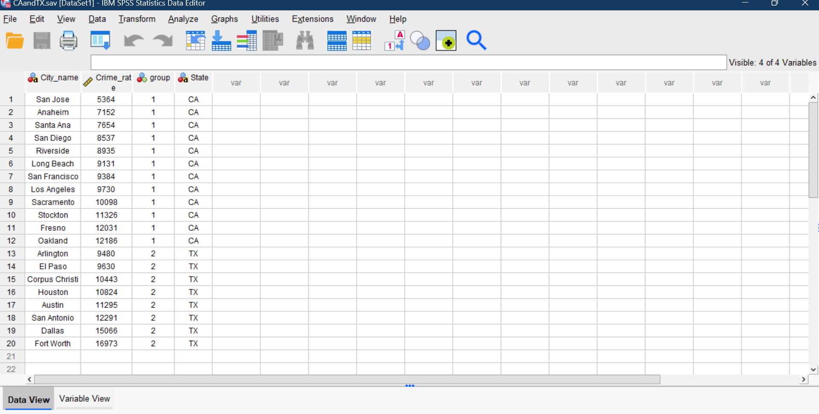Image resolution: width=819 pixels, height=414 pixels.
Task: Open the Go to case tool
Action: point(195,40)
